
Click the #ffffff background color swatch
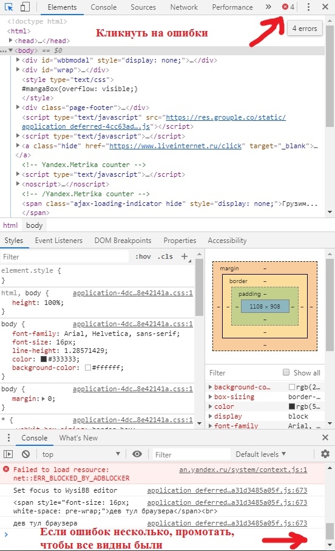pos(88,368)
